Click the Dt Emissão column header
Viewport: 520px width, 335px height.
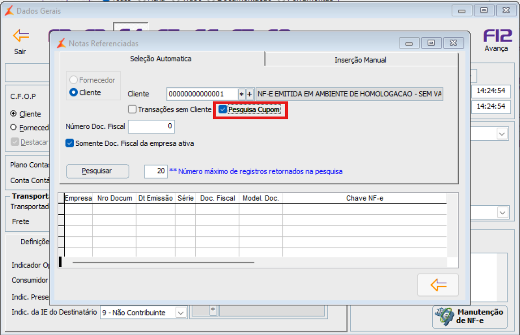[155, 198]
